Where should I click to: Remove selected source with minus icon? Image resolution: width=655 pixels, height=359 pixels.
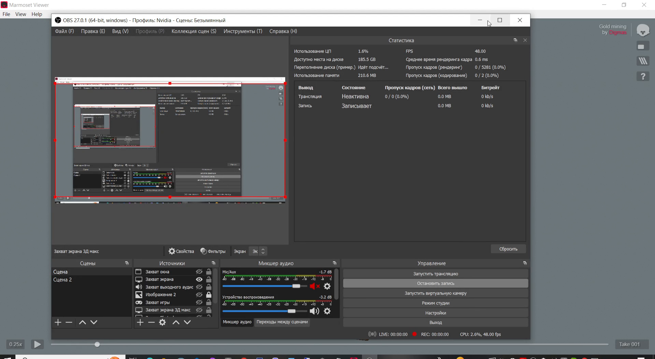point(151,322)
